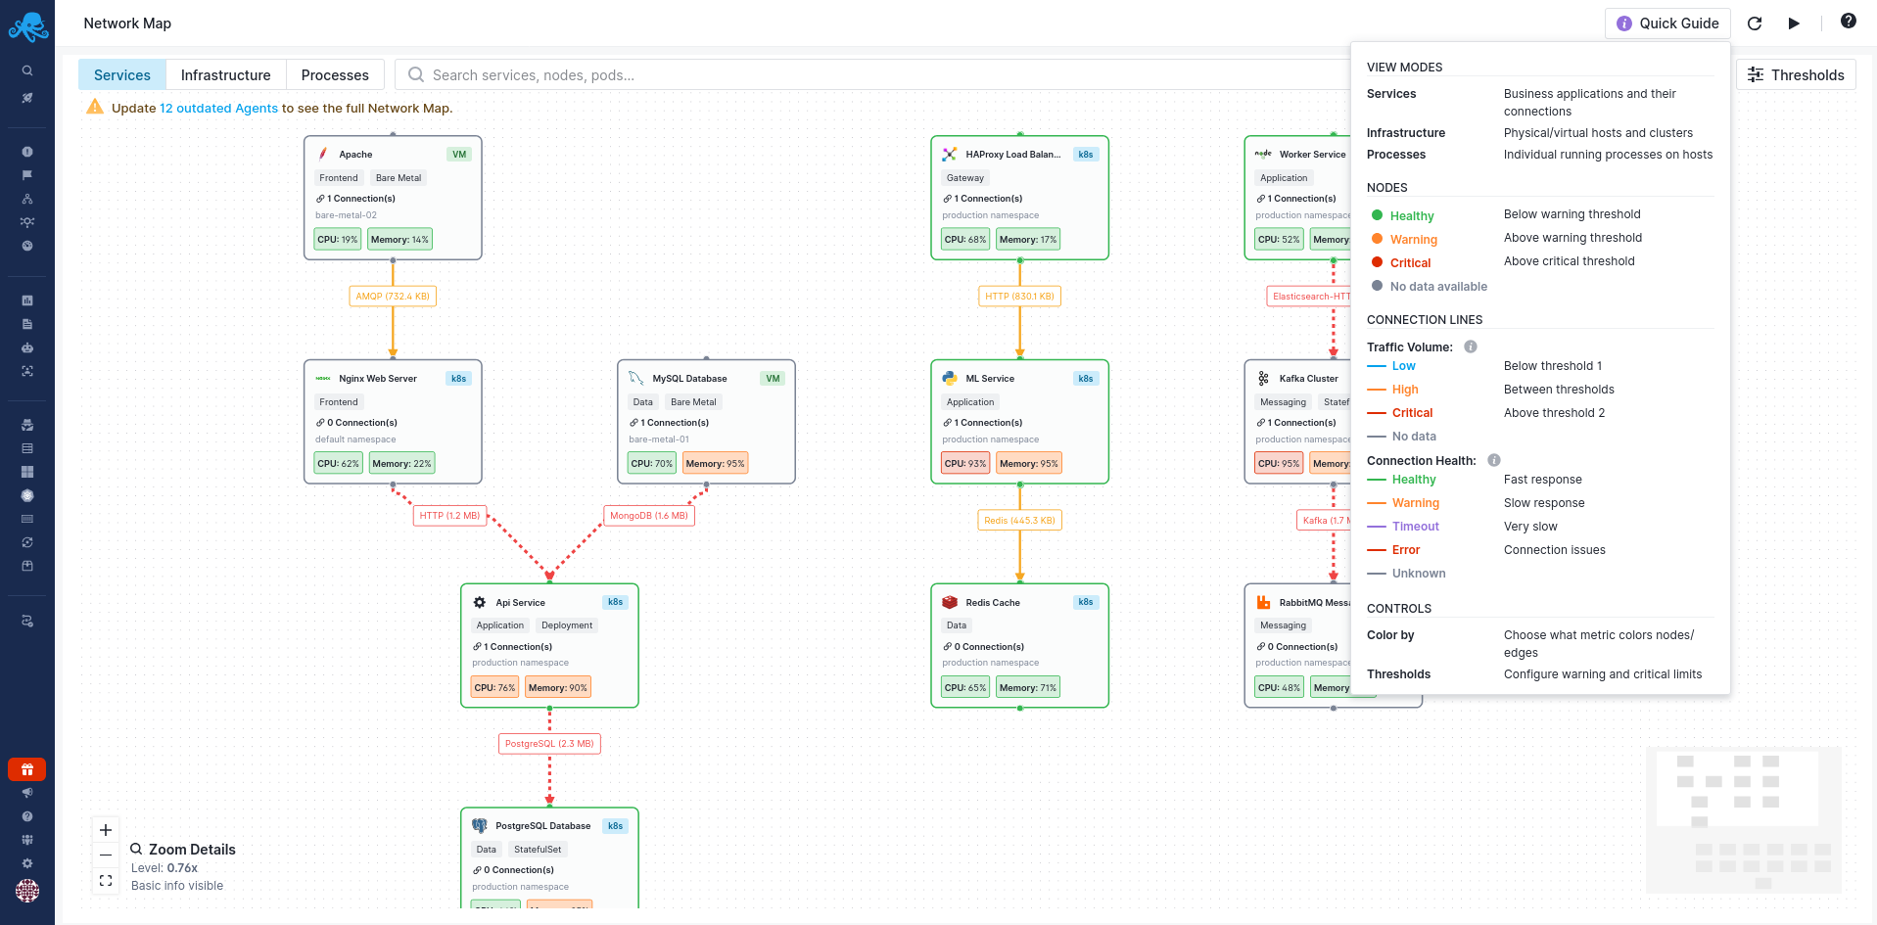Viewport: 1877px width, 925px height.
Task: Click the octopus logo in the sidebar
Action: 27,26
